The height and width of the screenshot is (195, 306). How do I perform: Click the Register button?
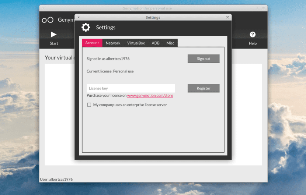pyautogui.click(x=204, y=88)
